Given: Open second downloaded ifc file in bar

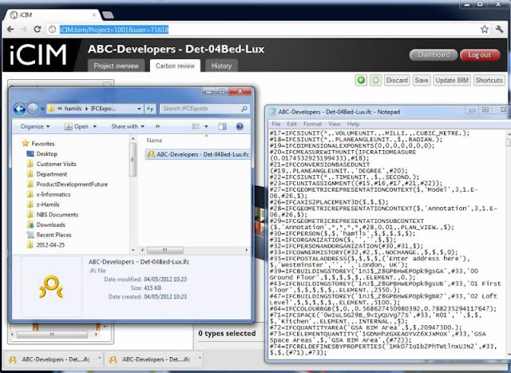Looking at the screenshot, I should pos(150,359).
